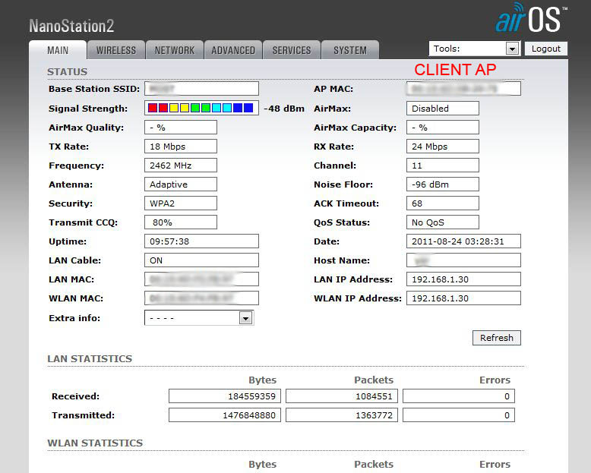Screen dimensions: 591x473
Task: Click the Noise Floor -96 dBm value
Action: (x=443, y=184)
